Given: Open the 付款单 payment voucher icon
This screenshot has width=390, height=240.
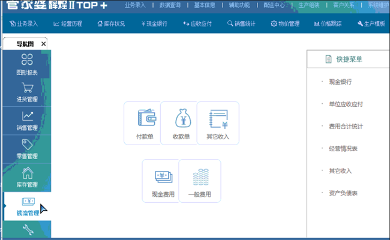Looking at the screenshot, I should coord(145,123).
